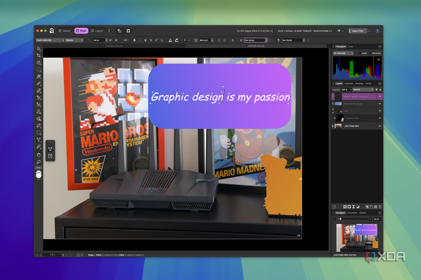Activate the Clone Stamp tool

(x=39, y=111)
